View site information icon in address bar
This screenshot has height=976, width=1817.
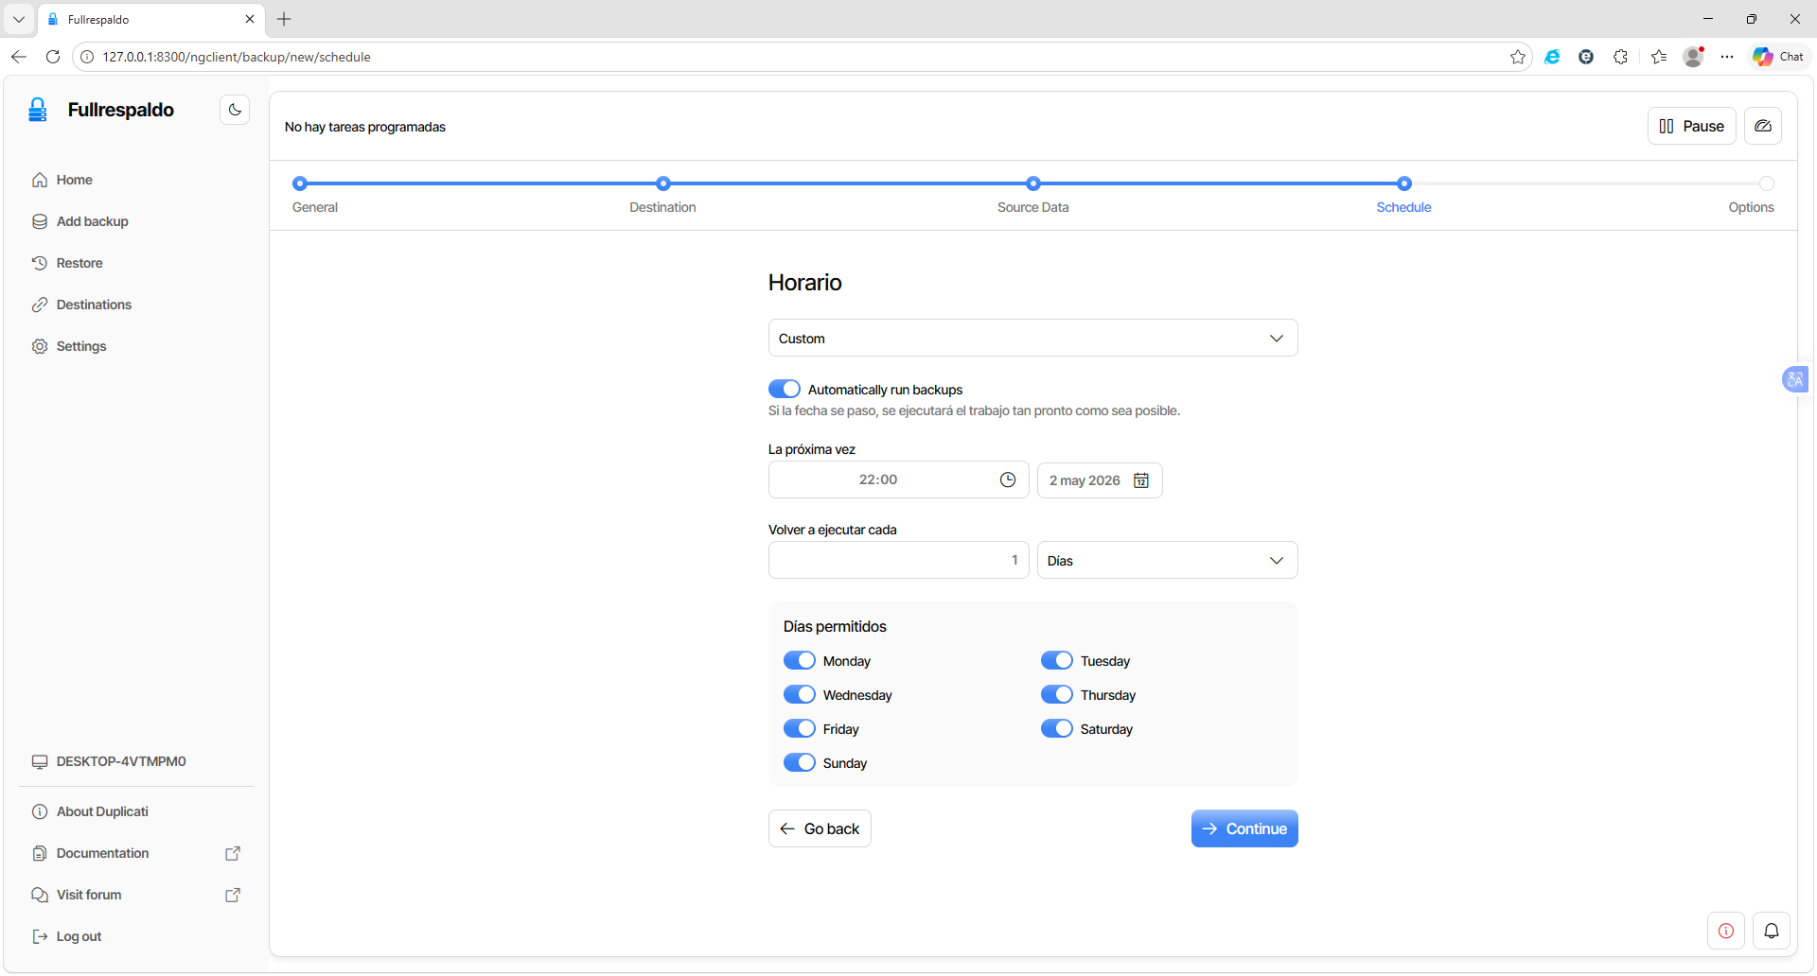[x=87, y=57]
